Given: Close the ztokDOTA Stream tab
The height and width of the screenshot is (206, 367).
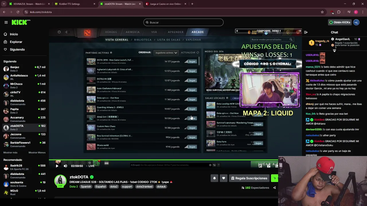Looking at the screenshot, I should [x=140, y=4].
